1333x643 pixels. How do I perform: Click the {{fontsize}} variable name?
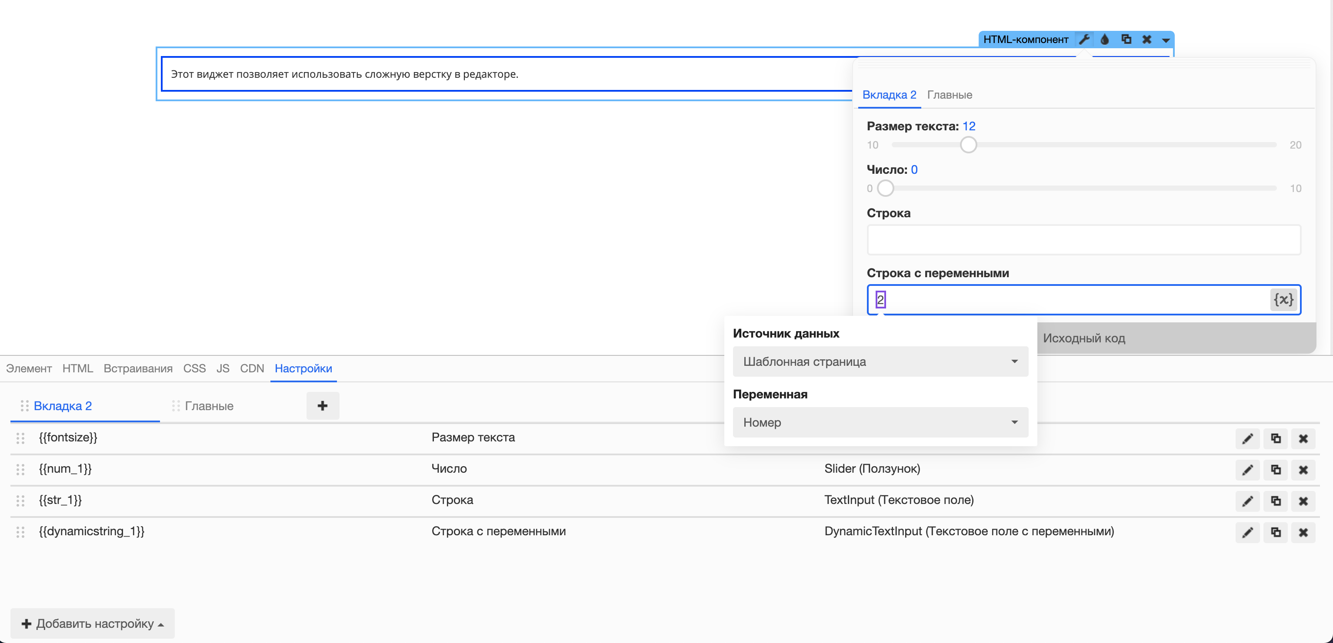click(68, 437)
